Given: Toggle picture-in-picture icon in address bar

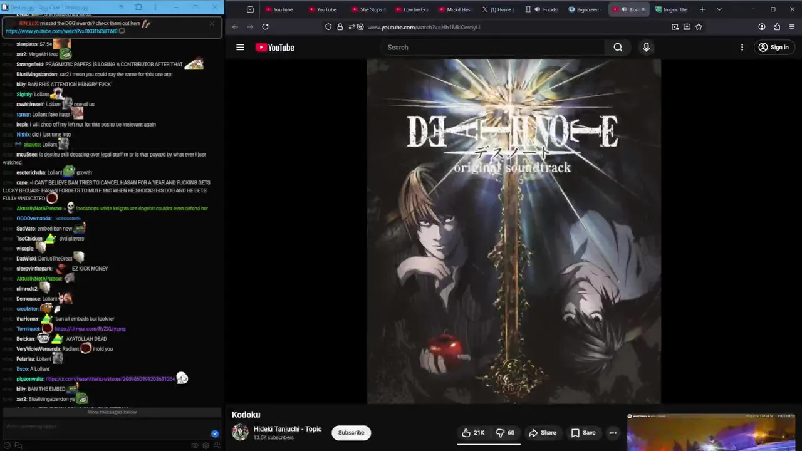Looking at the screenshot, I should [x=675, y=27].
